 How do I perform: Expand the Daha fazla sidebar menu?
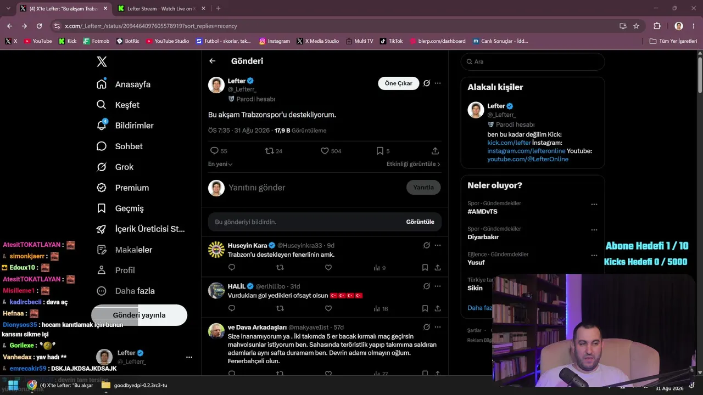click(125, 291)
